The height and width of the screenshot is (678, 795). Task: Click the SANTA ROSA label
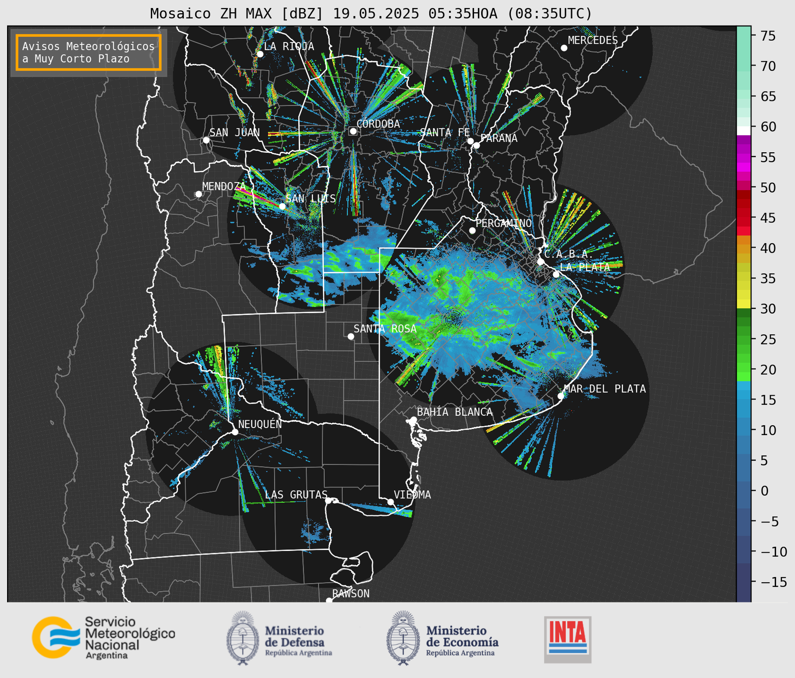385,328
